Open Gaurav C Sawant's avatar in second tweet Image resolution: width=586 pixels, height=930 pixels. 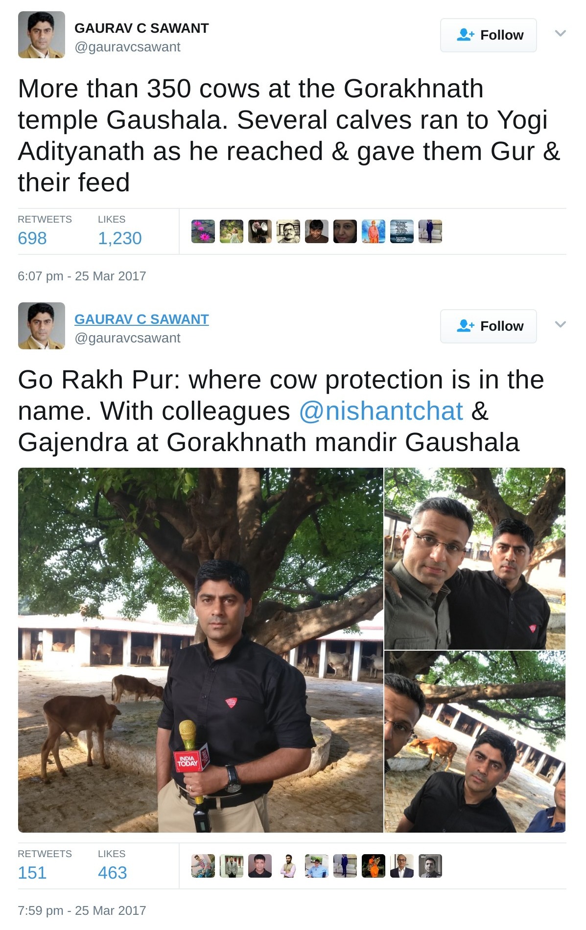(42, 326)
